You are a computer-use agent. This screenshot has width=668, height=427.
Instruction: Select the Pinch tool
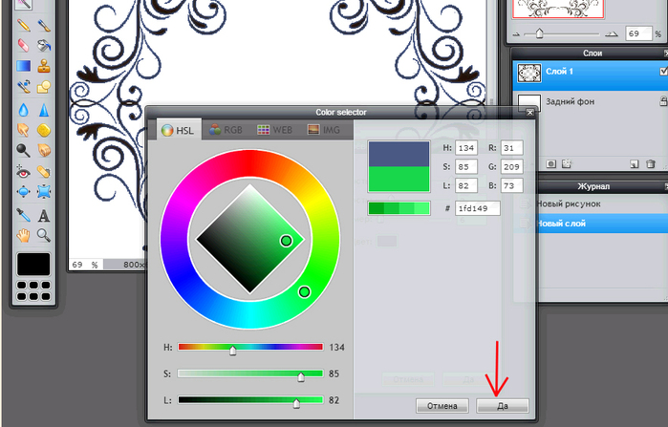pyautogui.click(x=43, y=192)
